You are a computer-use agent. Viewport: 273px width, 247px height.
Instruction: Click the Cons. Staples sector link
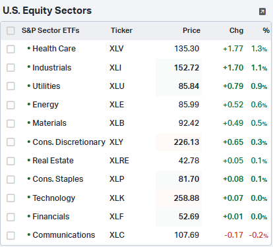[x=58, y=179]
